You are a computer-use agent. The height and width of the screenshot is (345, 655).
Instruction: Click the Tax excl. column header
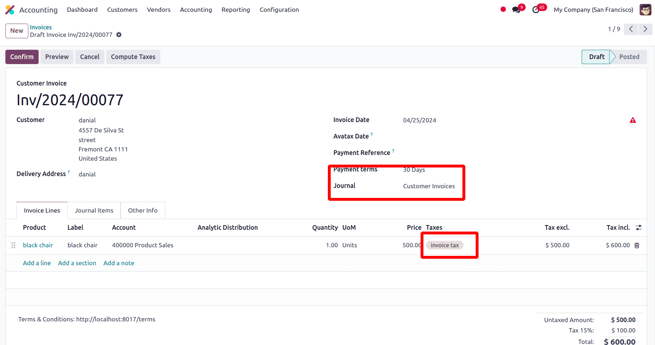click(557, 228)
